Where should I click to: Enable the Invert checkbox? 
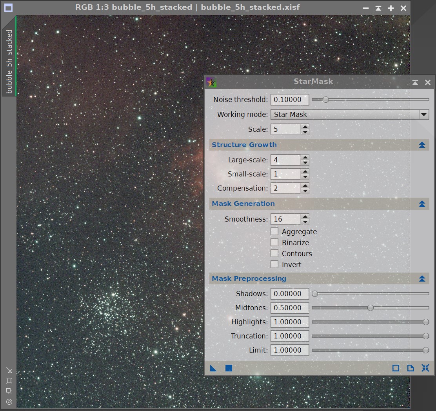pos(274,264)
